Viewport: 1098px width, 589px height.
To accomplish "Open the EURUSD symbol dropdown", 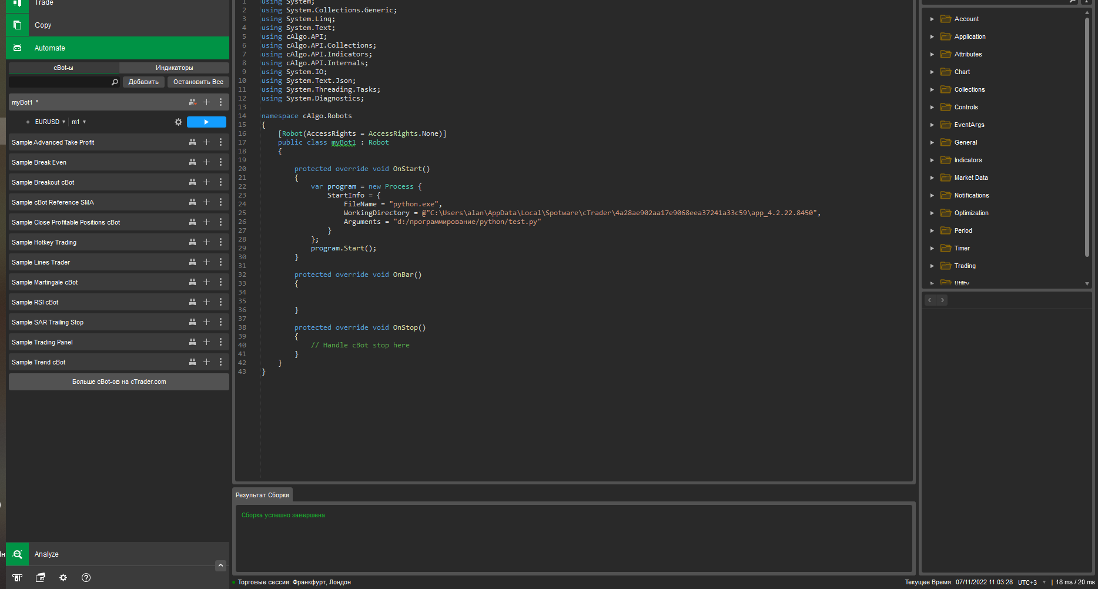I will tap(50, 122).
